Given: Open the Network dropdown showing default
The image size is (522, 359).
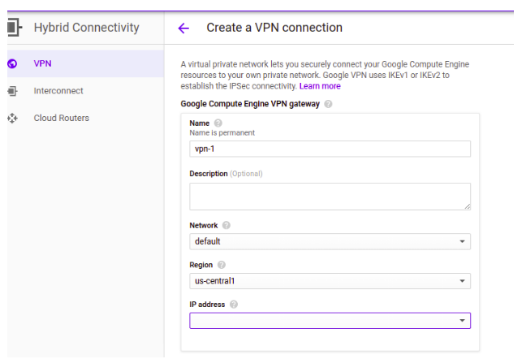Looking at the screenshot, I should [x=330, y=241].
